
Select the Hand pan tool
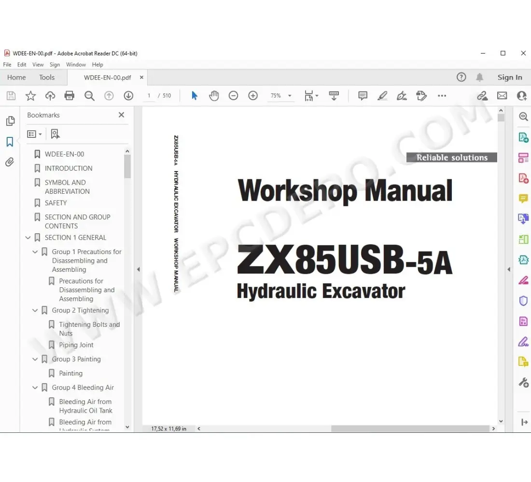[214, 96]
